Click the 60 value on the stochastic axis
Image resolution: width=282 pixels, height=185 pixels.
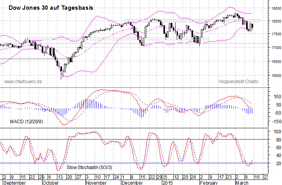click(x=278, y=148)
